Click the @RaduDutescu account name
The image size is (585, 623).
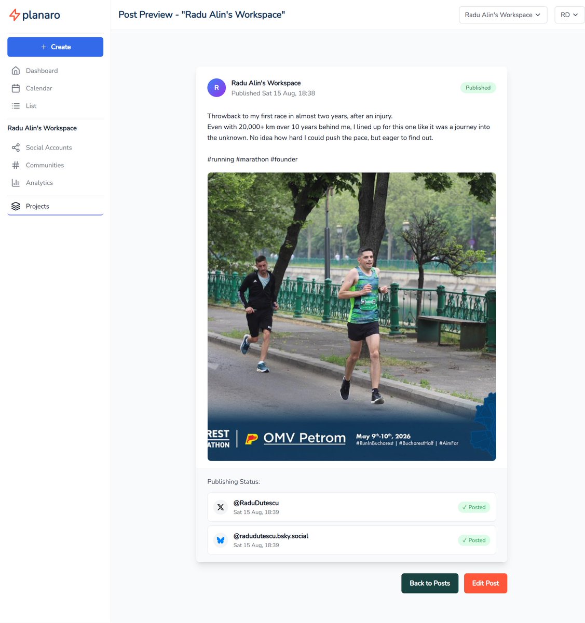[x=256, y=503]
